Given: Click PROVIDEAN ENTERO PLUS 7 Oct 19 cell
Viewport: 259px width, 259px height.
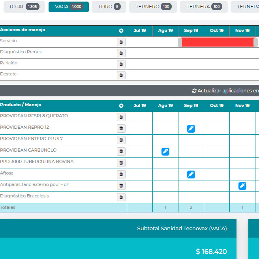Looking at the screenshot, I should (217, 140).
